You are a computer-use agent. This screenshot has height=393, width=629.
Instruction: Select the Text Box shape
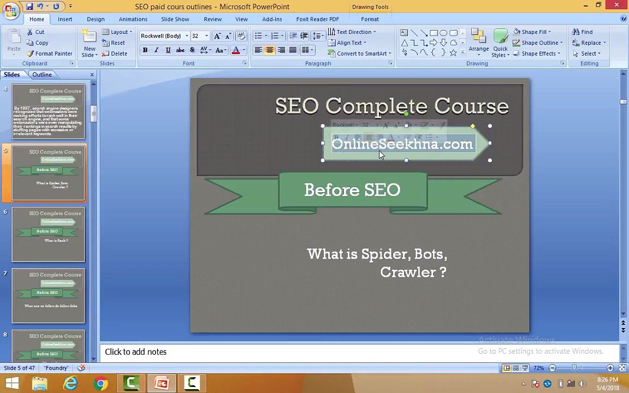[405, 33]
